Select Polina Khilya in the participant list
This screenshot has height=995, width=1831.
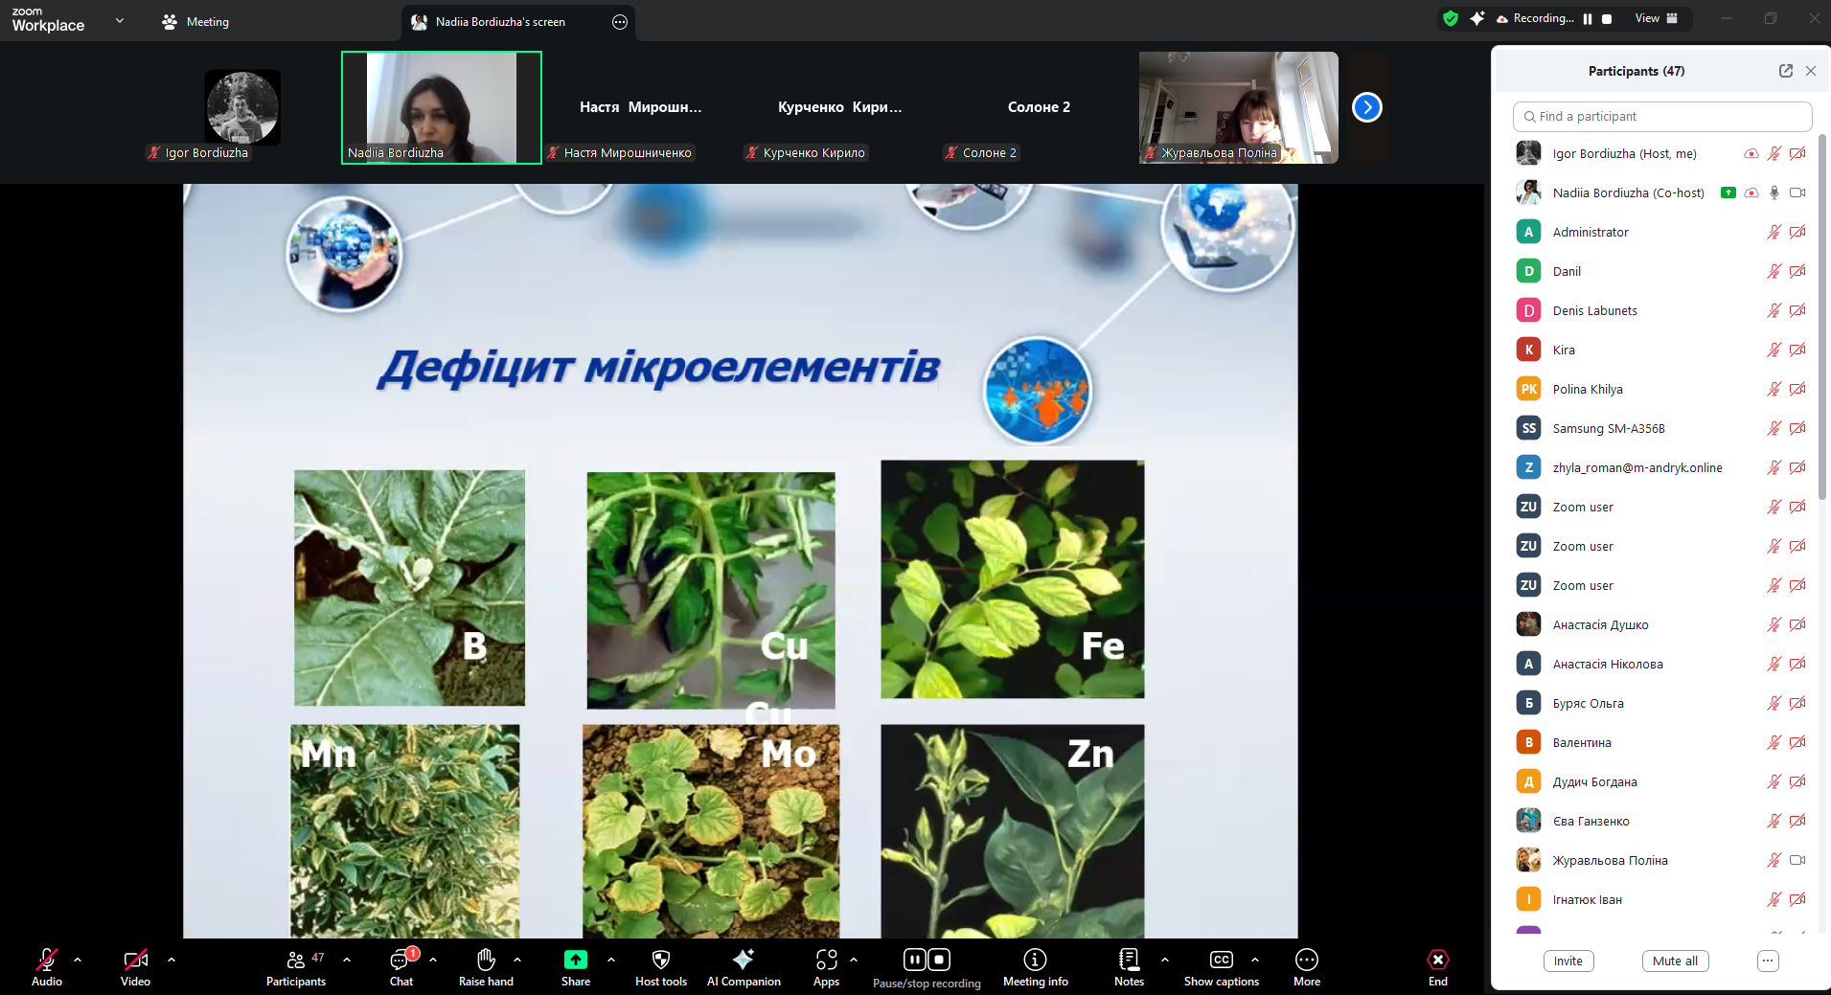tap(1662, 389)
